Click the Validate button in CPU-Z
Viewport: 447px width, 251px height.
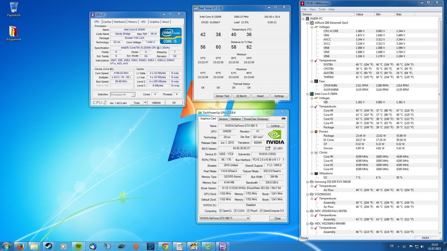156,103
